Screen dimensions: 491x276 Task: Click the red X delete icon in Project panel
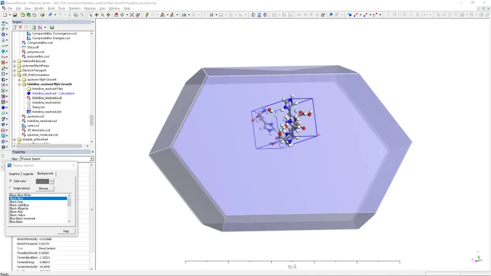point(19,27)
